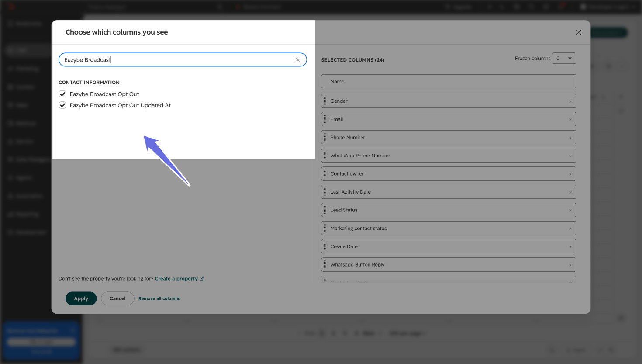
Task: Click the Lead Status drag handle
Action: click(x=325, y=210)
